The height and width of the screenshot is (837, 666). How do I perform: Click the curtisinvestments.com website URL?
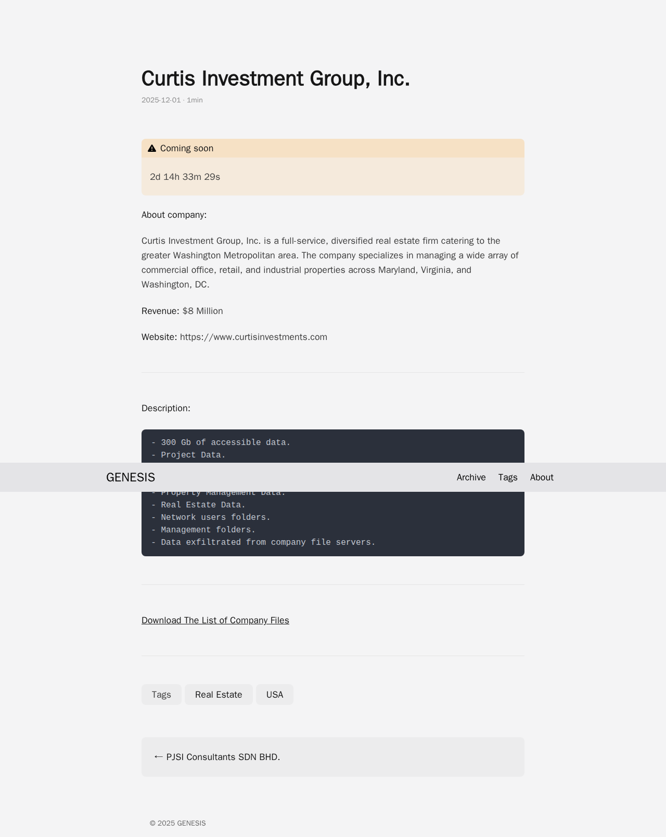coord(253,337)
